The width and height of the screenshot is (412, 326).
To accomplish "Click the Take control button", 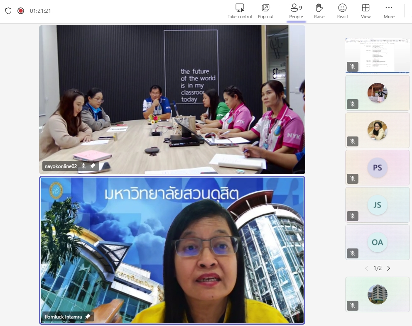I will 240,11.
